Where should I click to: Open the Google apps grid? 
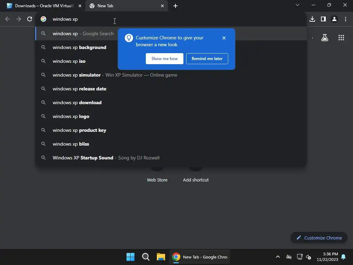[x=341, y=38]
